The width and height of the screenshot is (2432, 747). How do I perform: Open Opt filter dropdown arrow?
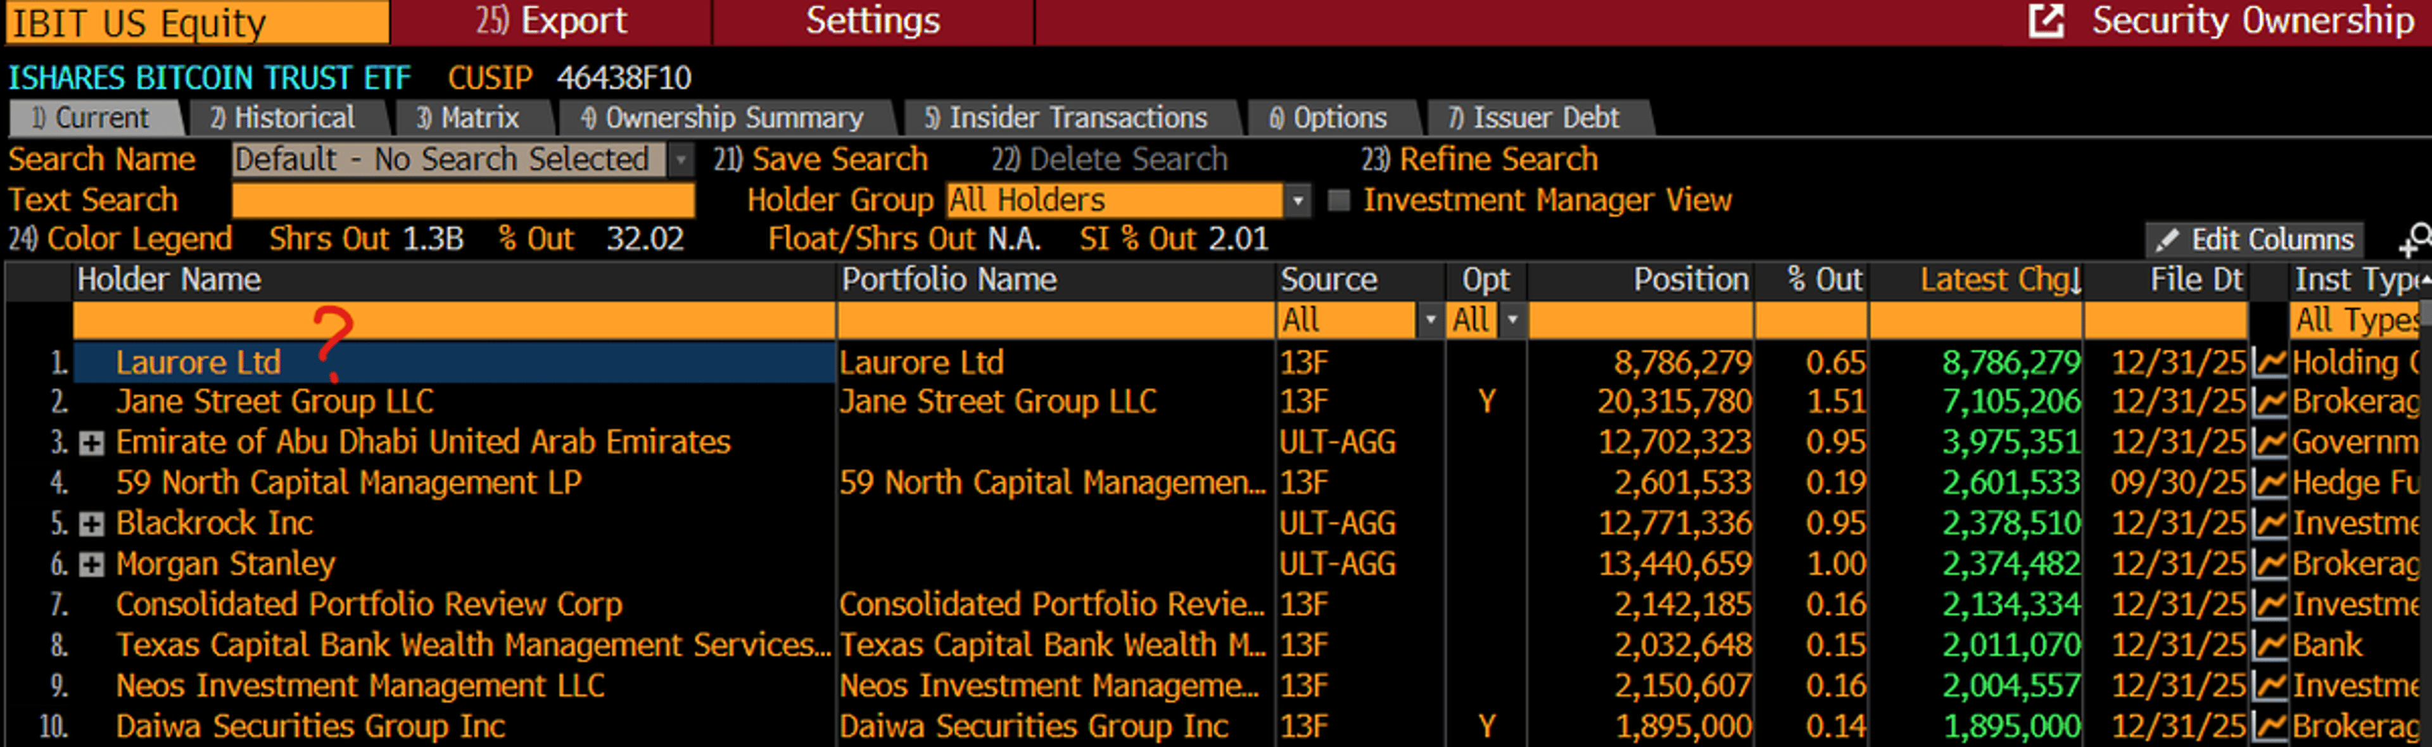tap(1512, 321)
